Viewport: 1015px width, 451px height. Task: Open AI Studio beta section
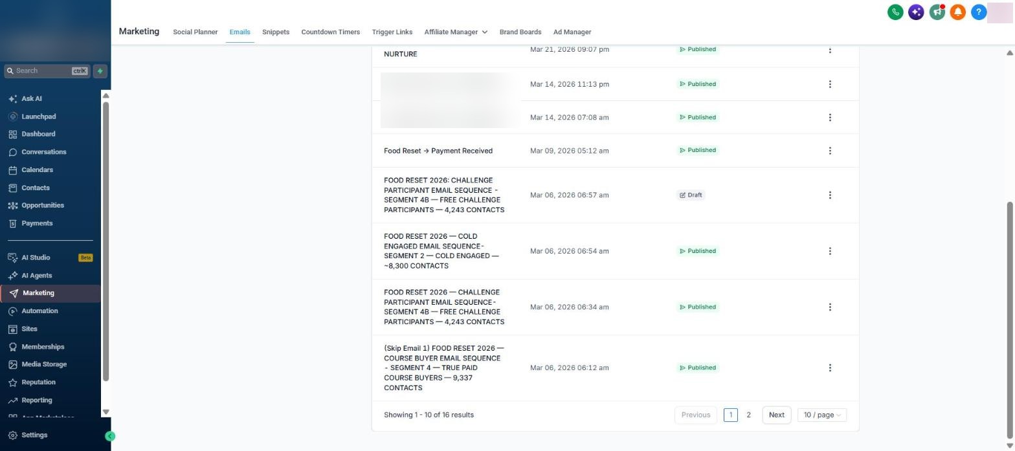coord(50,258)
